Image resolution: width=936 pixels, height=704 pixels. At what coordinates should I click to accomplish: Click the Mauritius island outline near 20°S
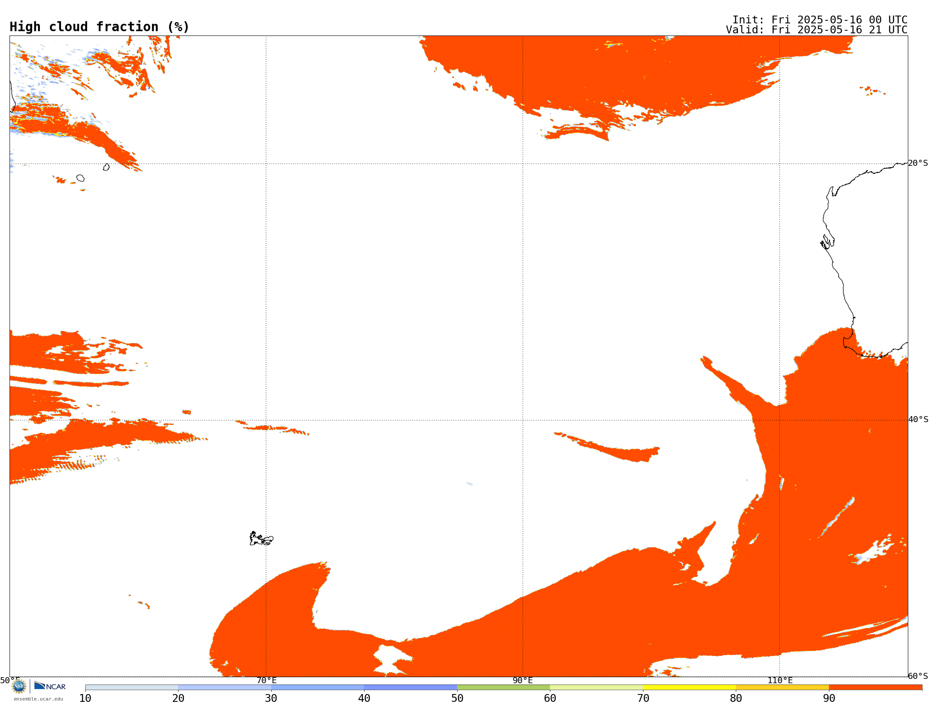[x=106, y=167]
